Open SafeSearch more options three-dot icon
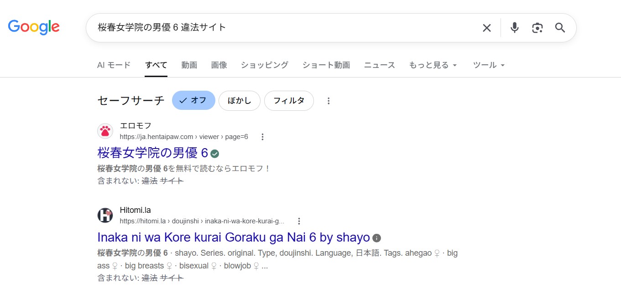 (x=329, y=101)
